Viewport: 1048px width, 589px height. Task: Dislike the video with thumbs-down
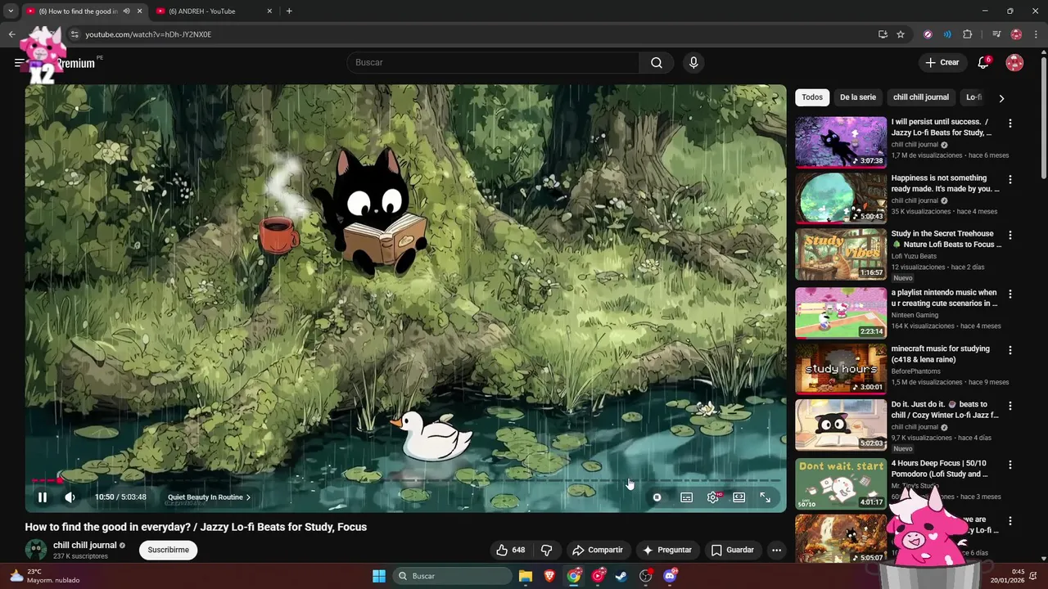click(x=547, y=550)
